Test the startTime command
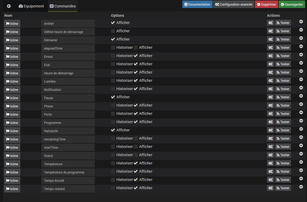This screenshot has width=307, height=202. tap(283, 147)
